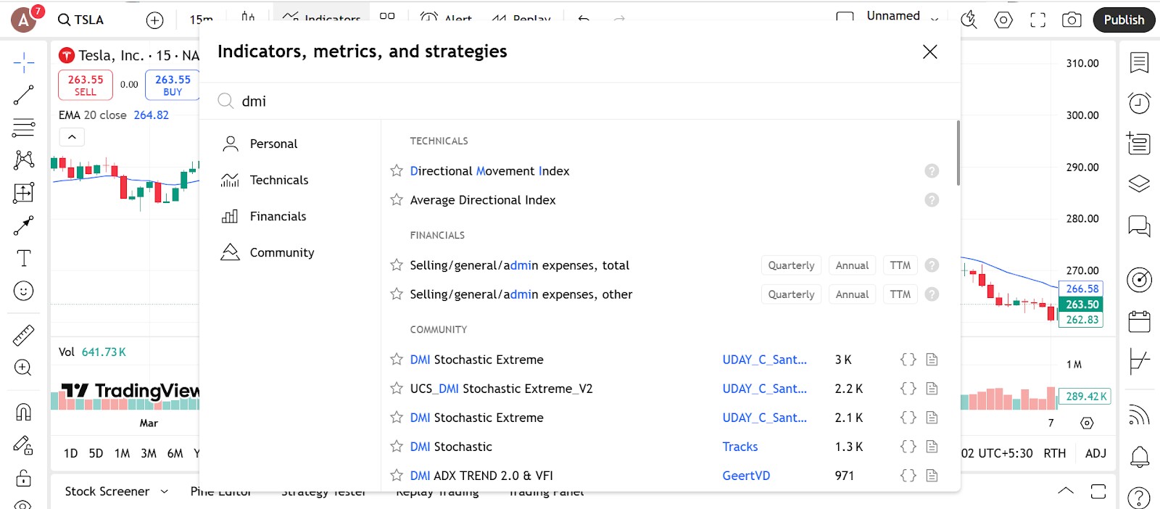Favorite the DMI Stochastic script by Tracks

tap(397, 447)
